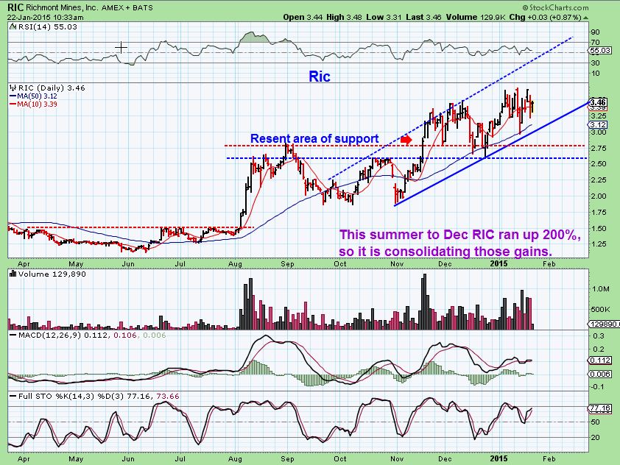
Task: Click the Low 3.31 quote value
Action: click(x=384, y=18)
